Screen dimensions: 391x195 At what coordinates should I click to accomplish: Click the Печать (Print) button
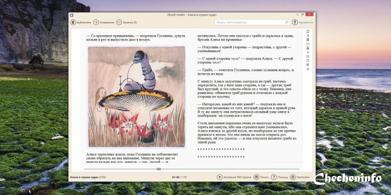261,177
